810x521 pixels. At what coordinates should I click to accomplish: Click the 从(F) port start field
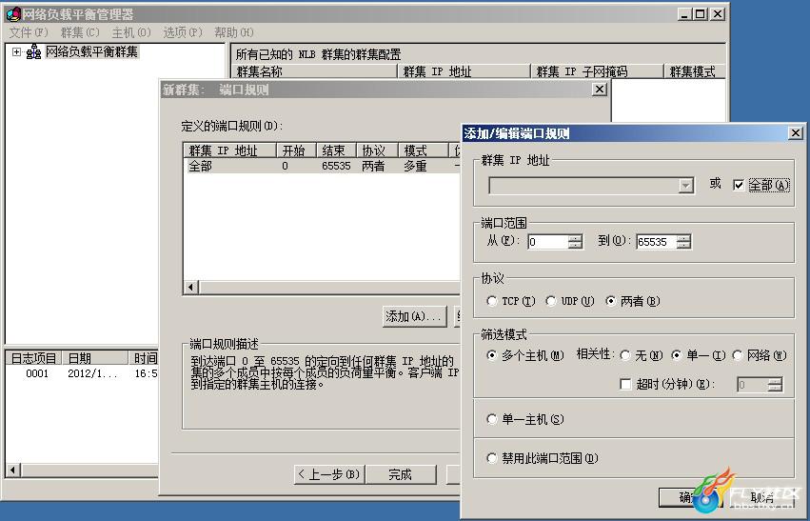point(547,242)
